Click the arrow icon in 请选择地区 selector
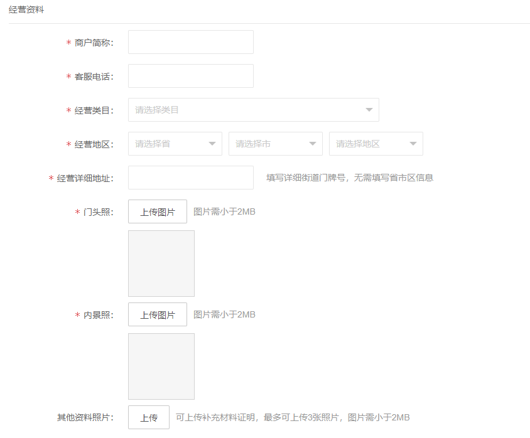Image resolution: width=530 pixels, height=438 pixels. click(413, 144)
